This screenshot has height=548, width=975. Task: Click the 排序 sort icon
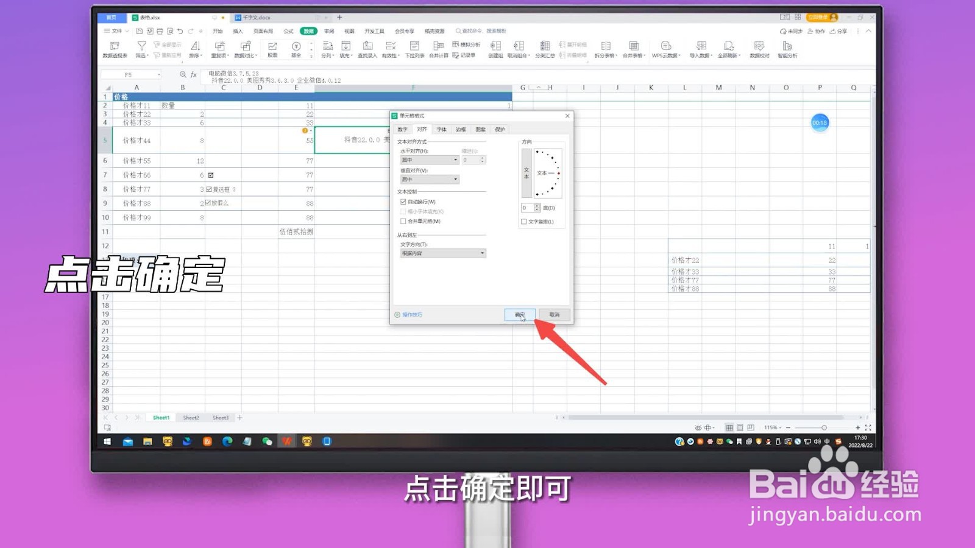[195, 46]
